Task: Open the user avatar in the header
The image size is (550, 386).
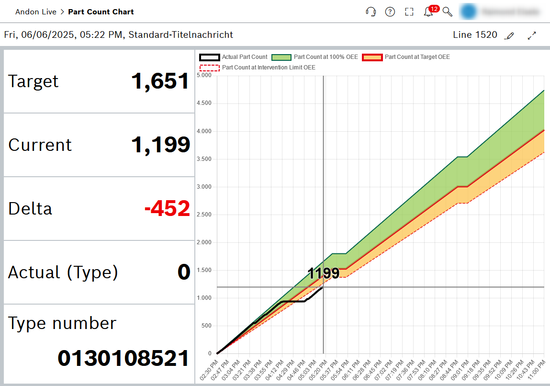Action: coord(469,11)
